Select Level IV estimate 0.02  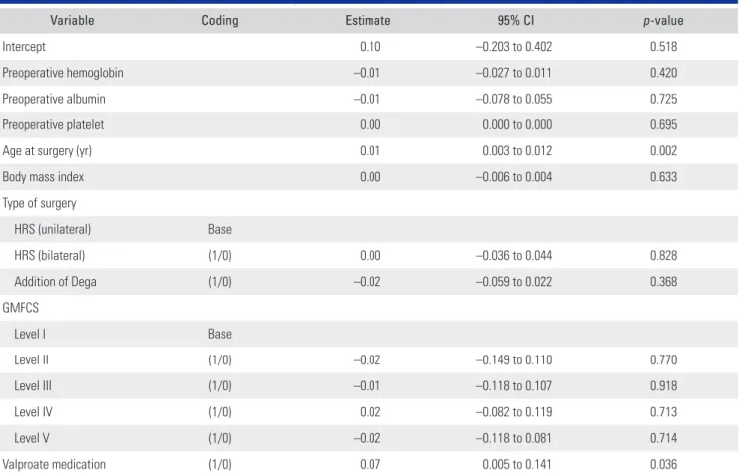371,411
